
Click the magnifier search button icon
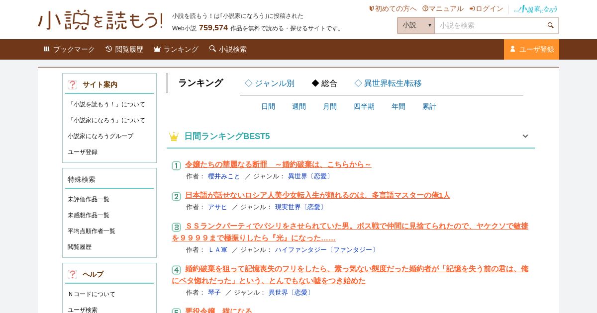pos(551,25)
